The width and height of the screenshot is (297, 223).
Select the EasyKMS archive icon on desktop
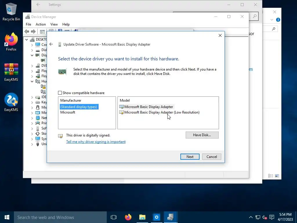tap(11, 72)
